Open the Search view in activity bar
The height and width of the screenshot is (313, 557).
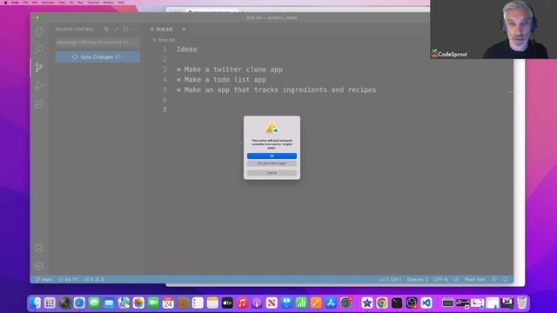(x=39, y=50)
